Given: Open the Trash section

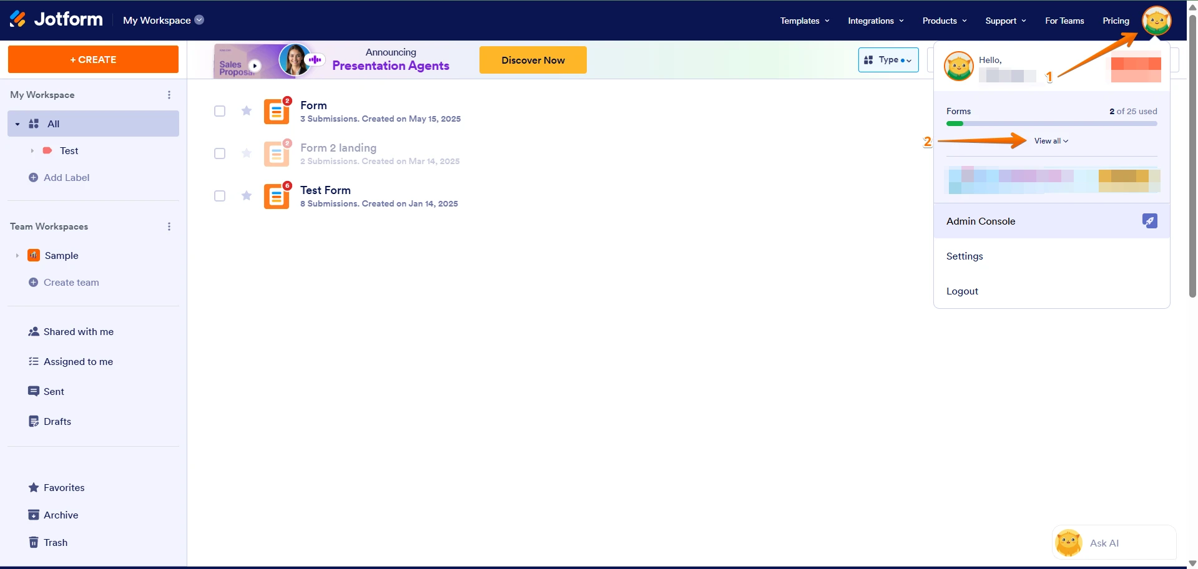Looking at the screenshot, I should (55, 542).
